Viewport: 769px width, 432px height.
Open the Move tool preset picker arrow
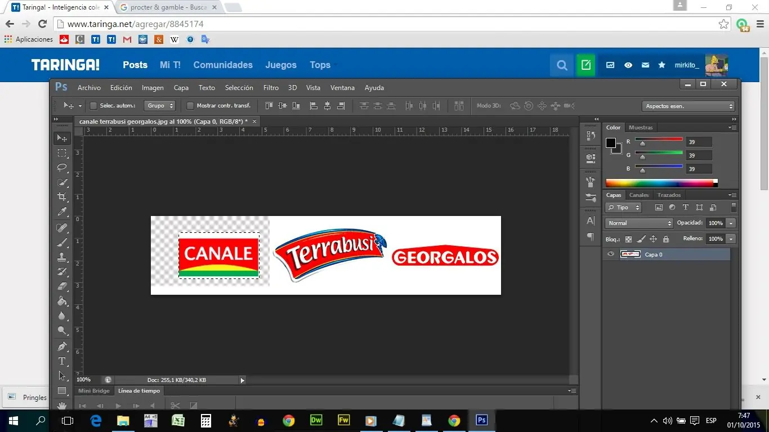tap(80, 106)
